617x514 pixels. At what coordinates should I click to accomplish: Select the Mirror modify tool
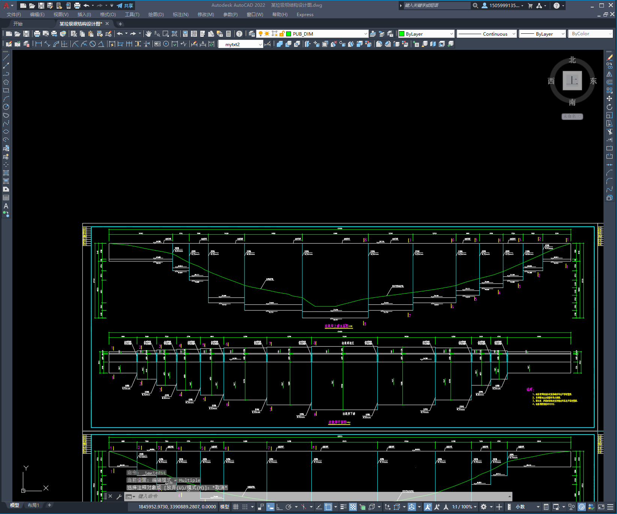(609, 74)
